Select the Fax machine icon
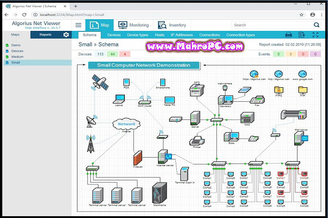328x218 pixels. point(257,100)
